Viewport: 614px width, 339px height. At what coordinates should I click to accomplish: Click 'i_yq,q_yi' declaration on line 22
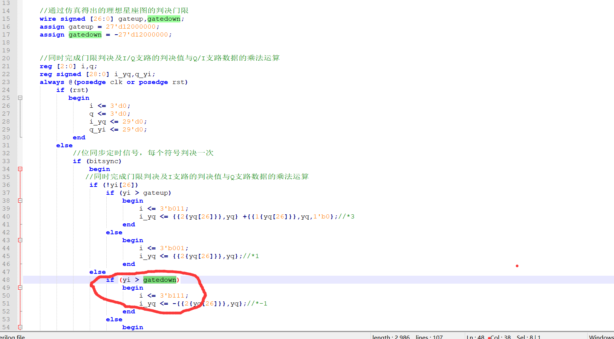coord(133,74)
